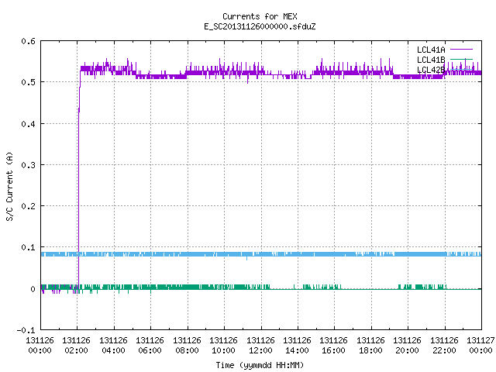Click the 10:00 x-axis time label
This screenshot has width=496, height=372.
click(x=223, y=350)
